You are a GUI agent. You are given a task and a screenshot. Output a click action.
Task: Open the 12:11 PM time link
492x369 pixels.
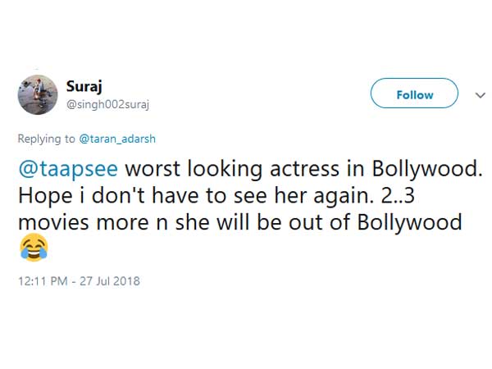point(36,281)
